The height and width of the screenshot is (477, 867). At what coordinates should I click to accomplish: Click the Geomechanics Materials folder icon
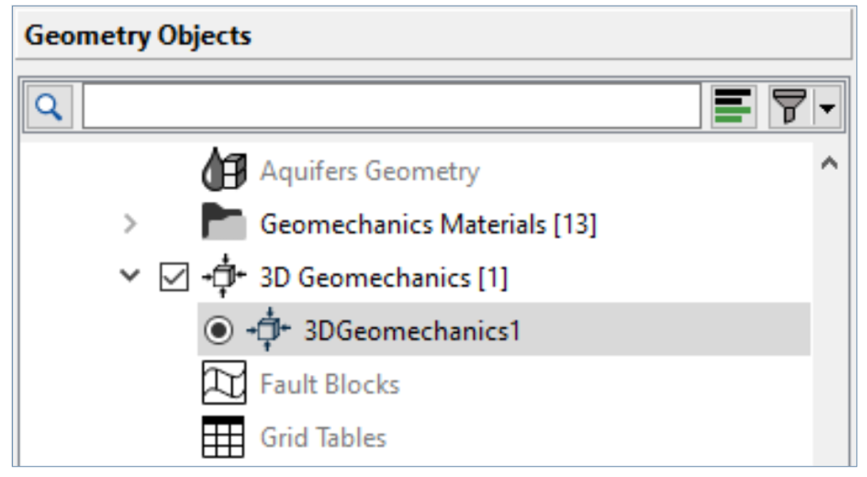(x=222, y=224)
